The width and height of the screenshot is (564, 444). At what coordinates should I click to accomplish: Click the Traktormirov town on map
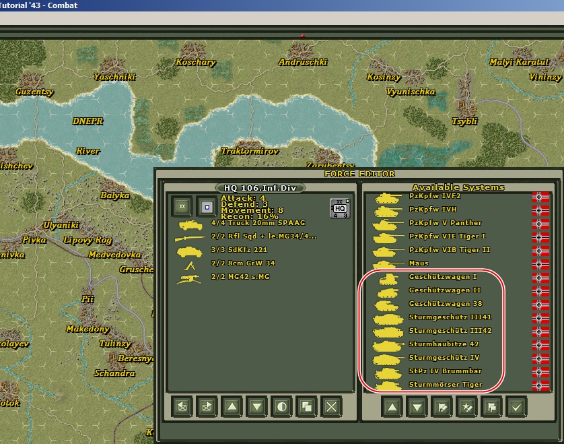[250, 151]
